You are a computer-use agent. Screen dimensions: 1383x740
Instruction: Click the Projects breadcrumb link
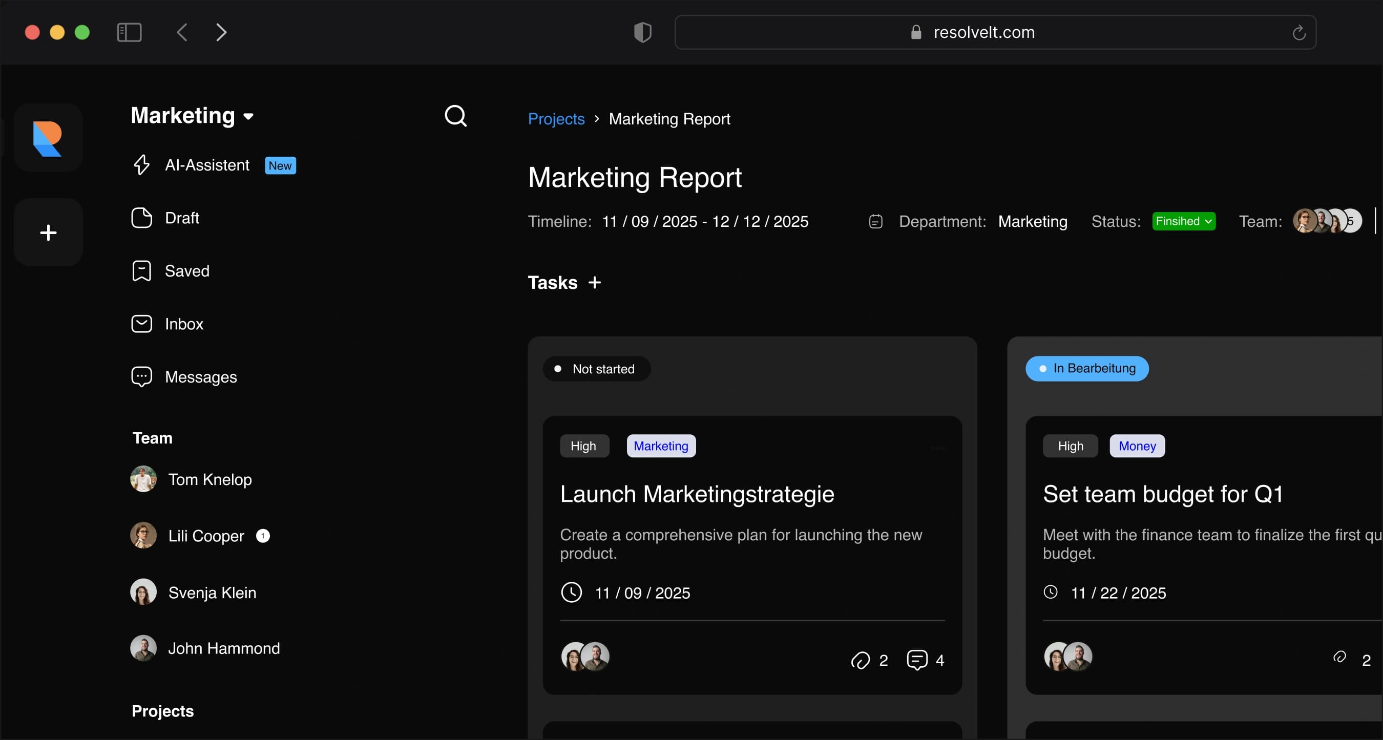click(556, 119)
